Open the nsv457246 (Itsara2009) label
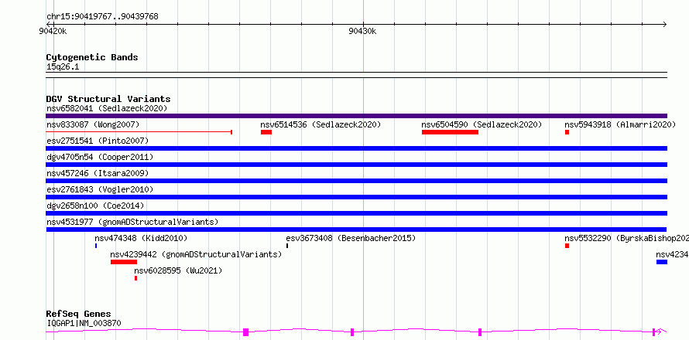 [98, 173]
